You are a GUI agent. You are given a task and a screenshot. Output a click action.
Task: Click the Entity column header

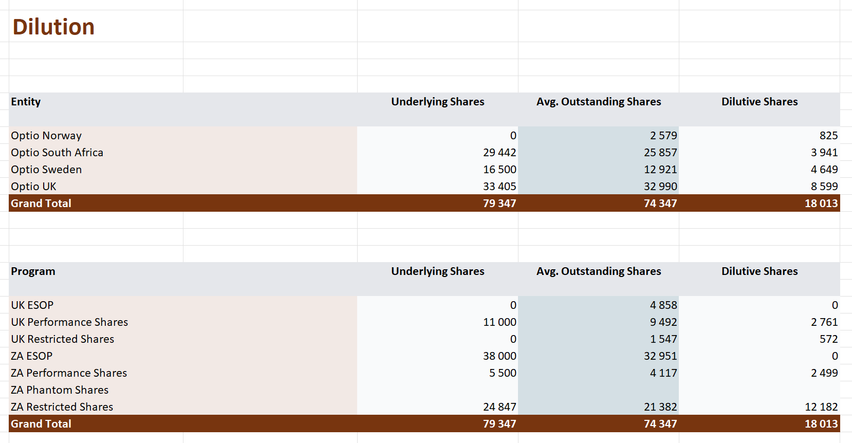point(26,102)
